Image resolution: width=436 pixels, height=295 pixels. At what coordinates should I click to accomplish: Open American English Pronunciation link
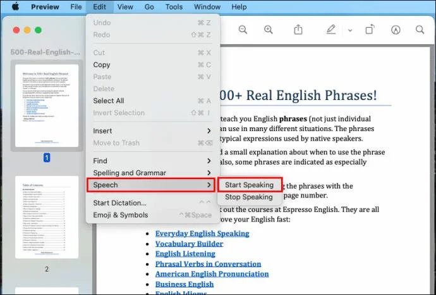[212, 274]
